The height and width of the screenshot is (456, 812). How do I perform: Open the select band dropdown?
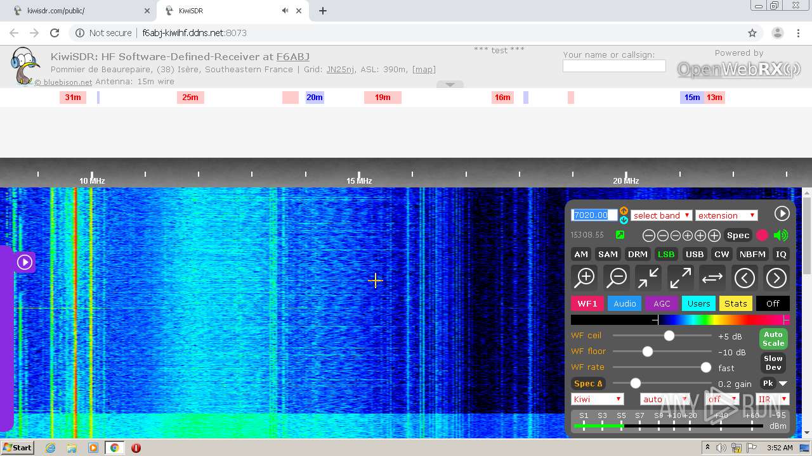[x=661, y=215]
